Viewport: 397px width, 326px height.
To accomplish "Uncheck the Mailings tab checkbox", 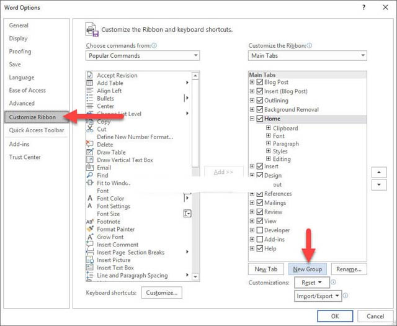I will [x=259, y=203].
